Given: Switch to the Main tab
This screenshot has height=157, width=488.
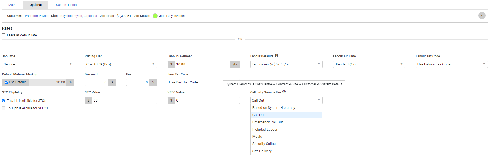Looking at the screenshot, I should [12, 5].
